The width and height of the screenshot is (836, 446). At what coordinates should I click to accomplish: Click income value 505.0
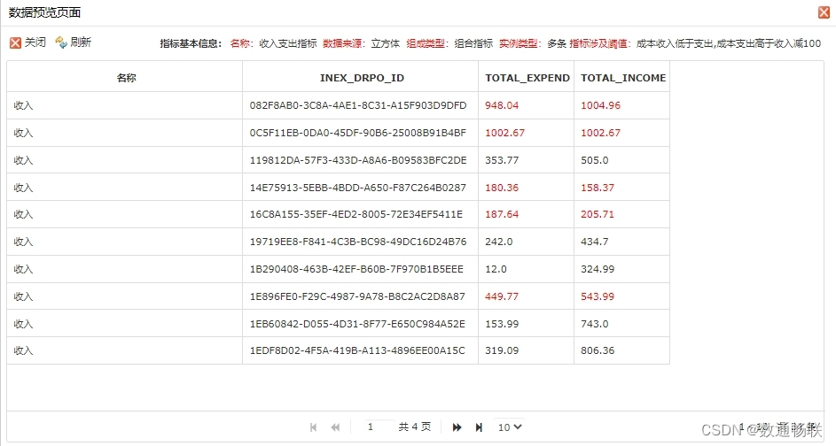coord(595,160)
